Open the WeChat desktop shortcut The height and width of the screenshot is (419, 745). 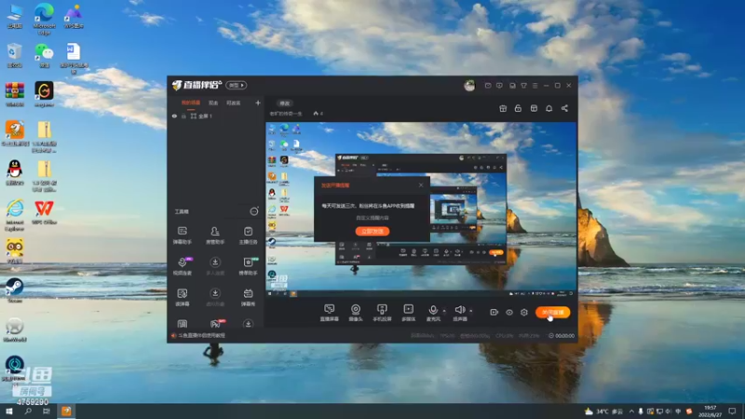click(x=44, y=55)
